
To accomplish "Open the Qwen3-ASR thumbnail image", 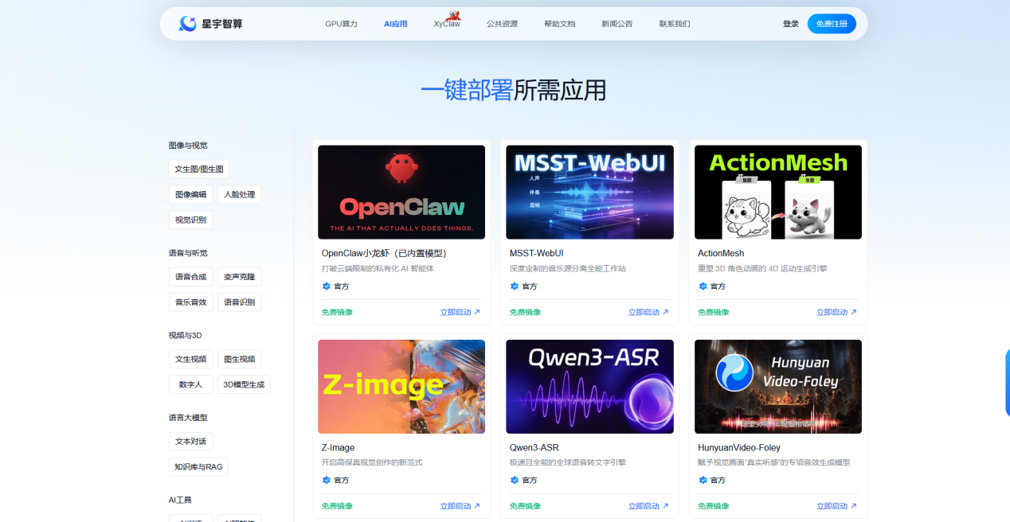I will click(x=589, y=387).
